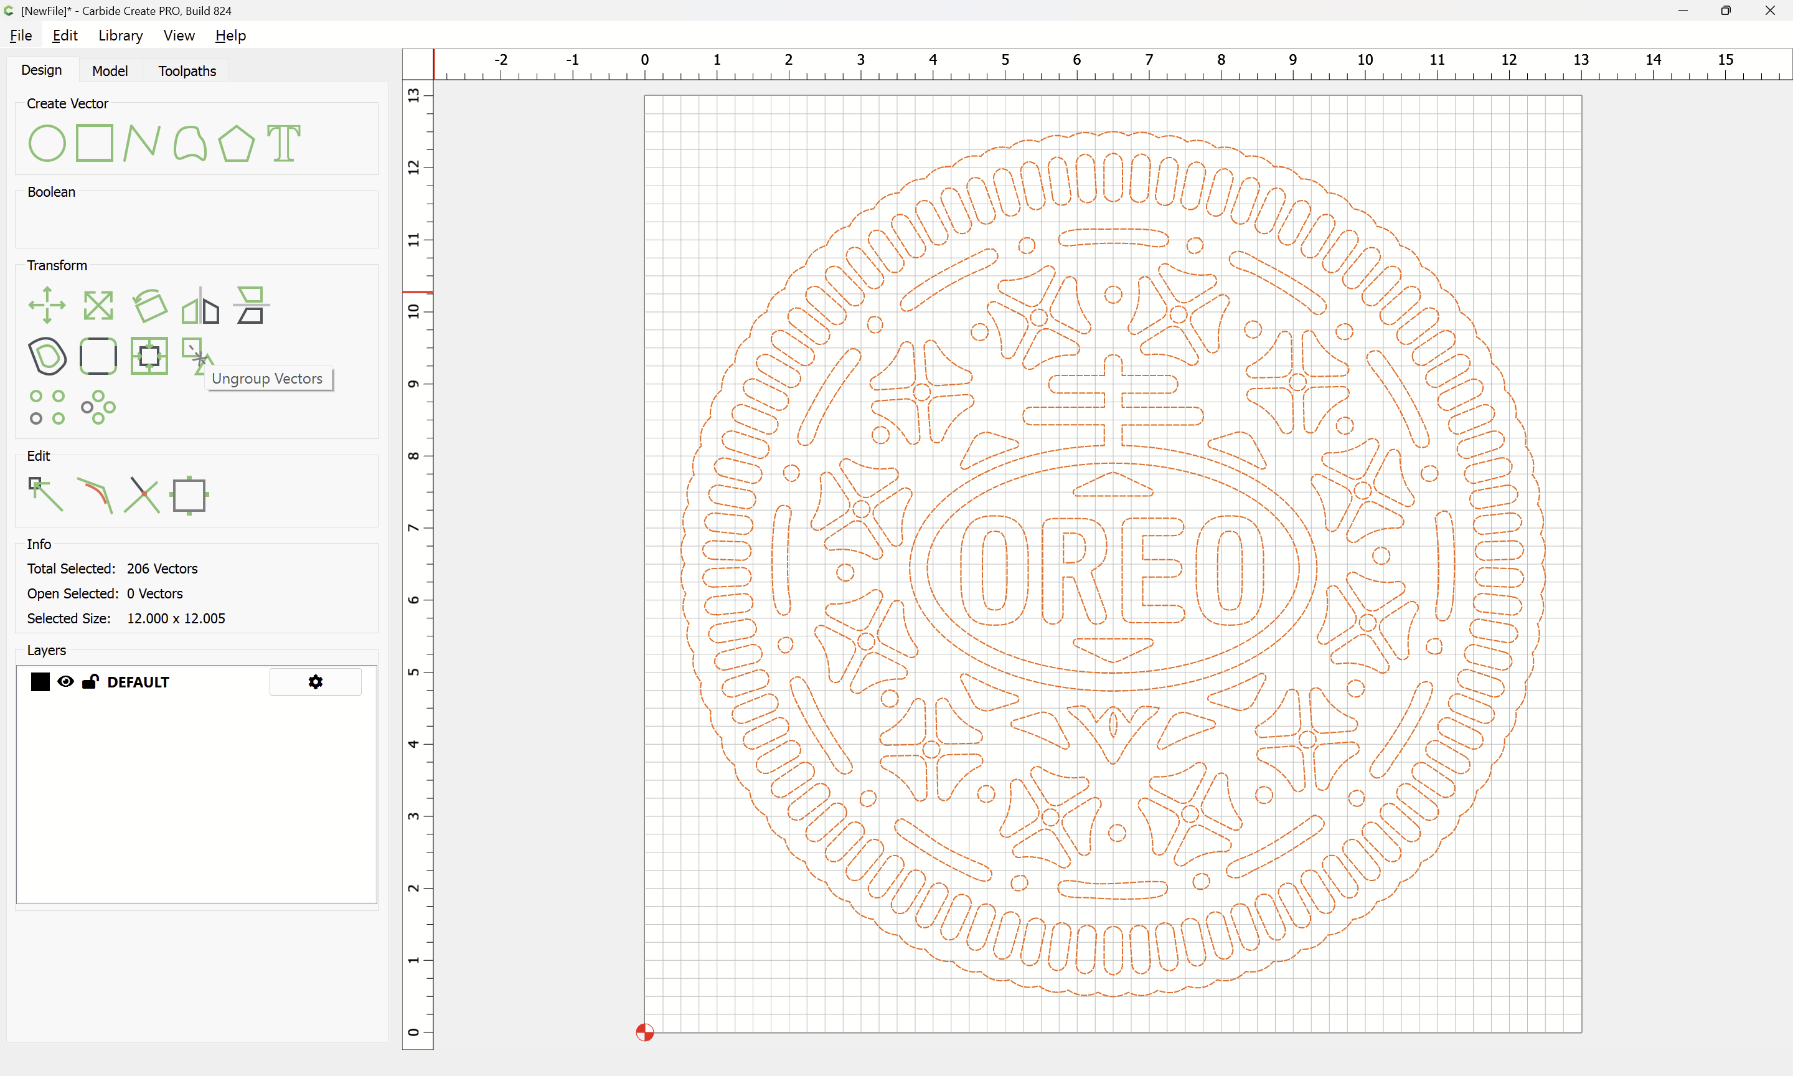This screenshot has height=1076, width=1793.
Task: Activate the Trim Vectors scissors tool
Action: [142, 494]
